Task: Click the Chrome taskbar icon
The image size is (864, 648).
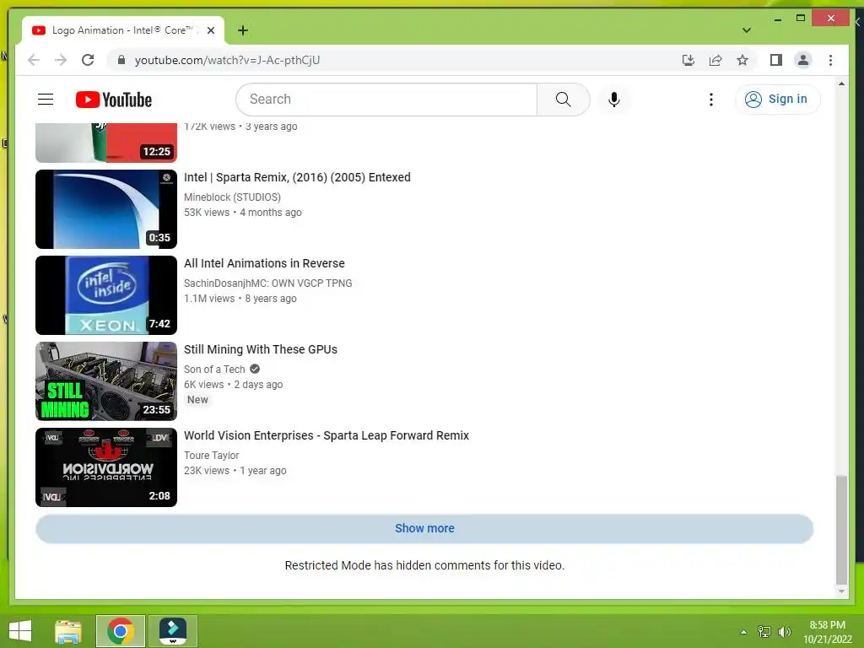Action: 120,631
